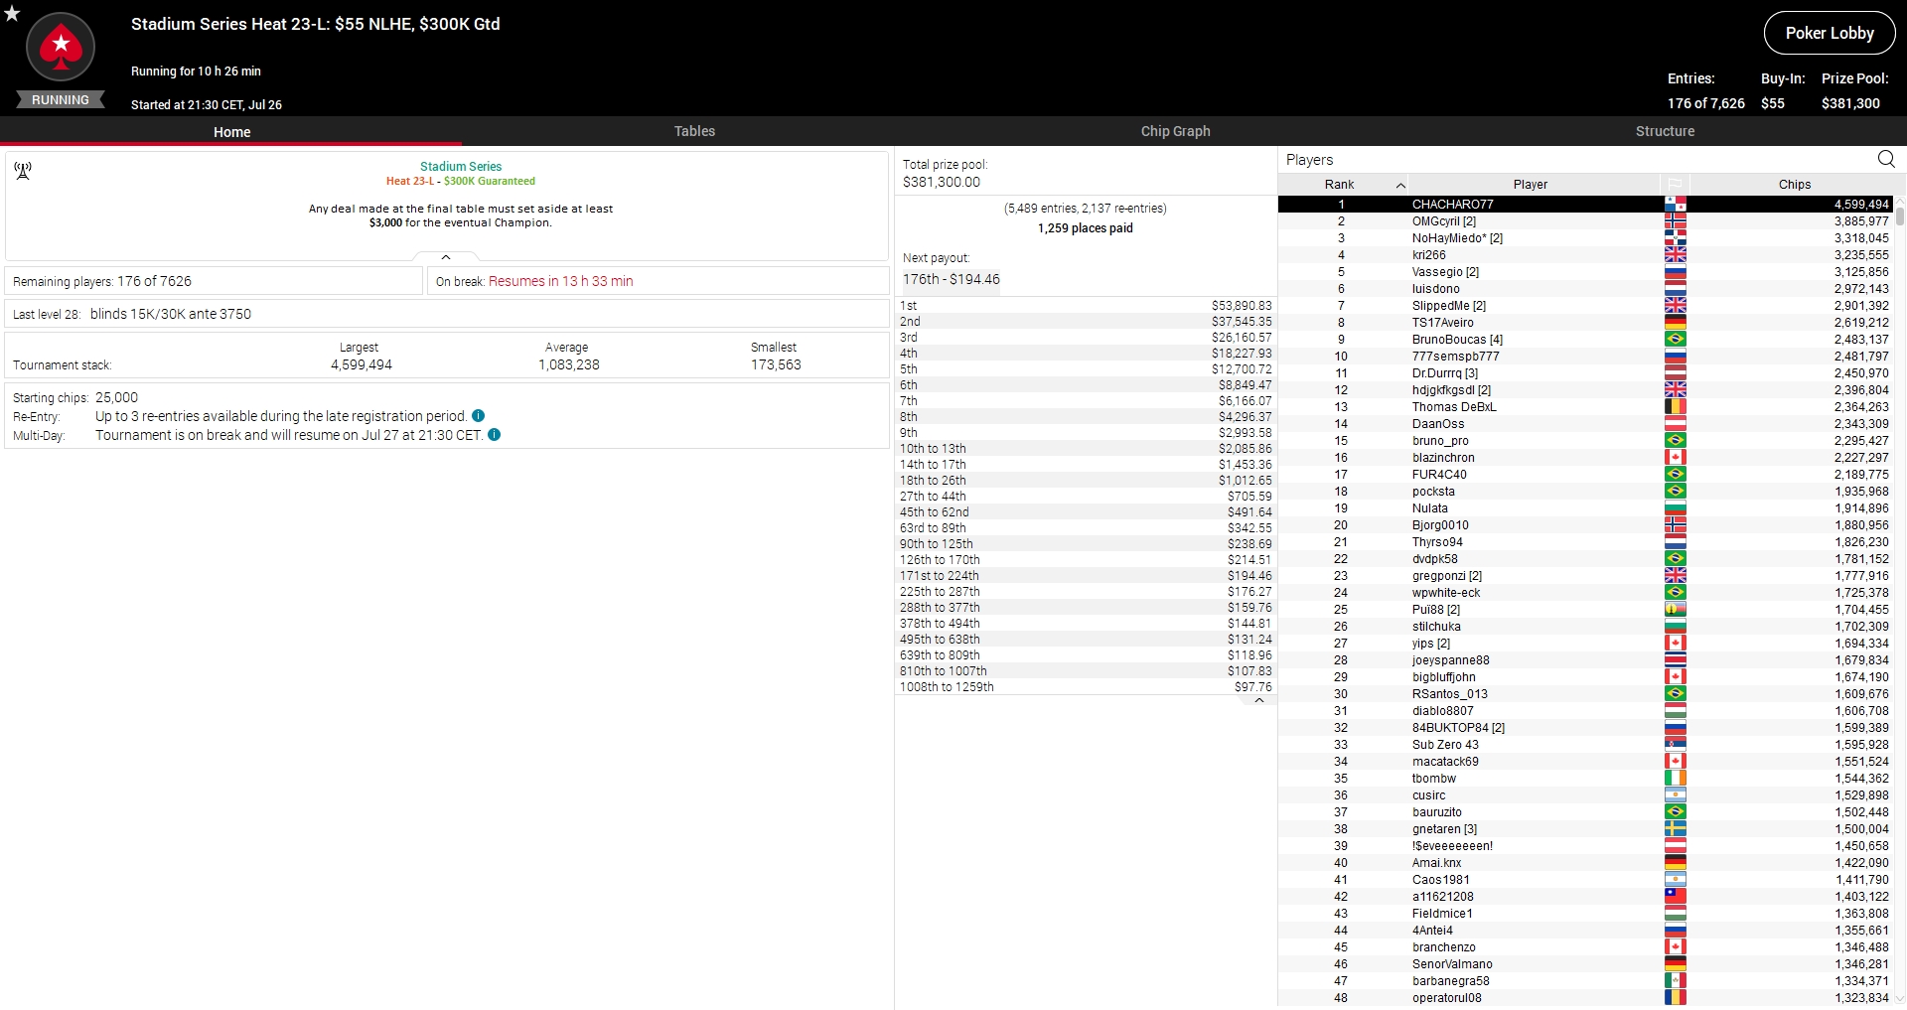Click the flag beside TS17Aveiro
This screenshot has height=1010, width=1907.
(1676, 323)
